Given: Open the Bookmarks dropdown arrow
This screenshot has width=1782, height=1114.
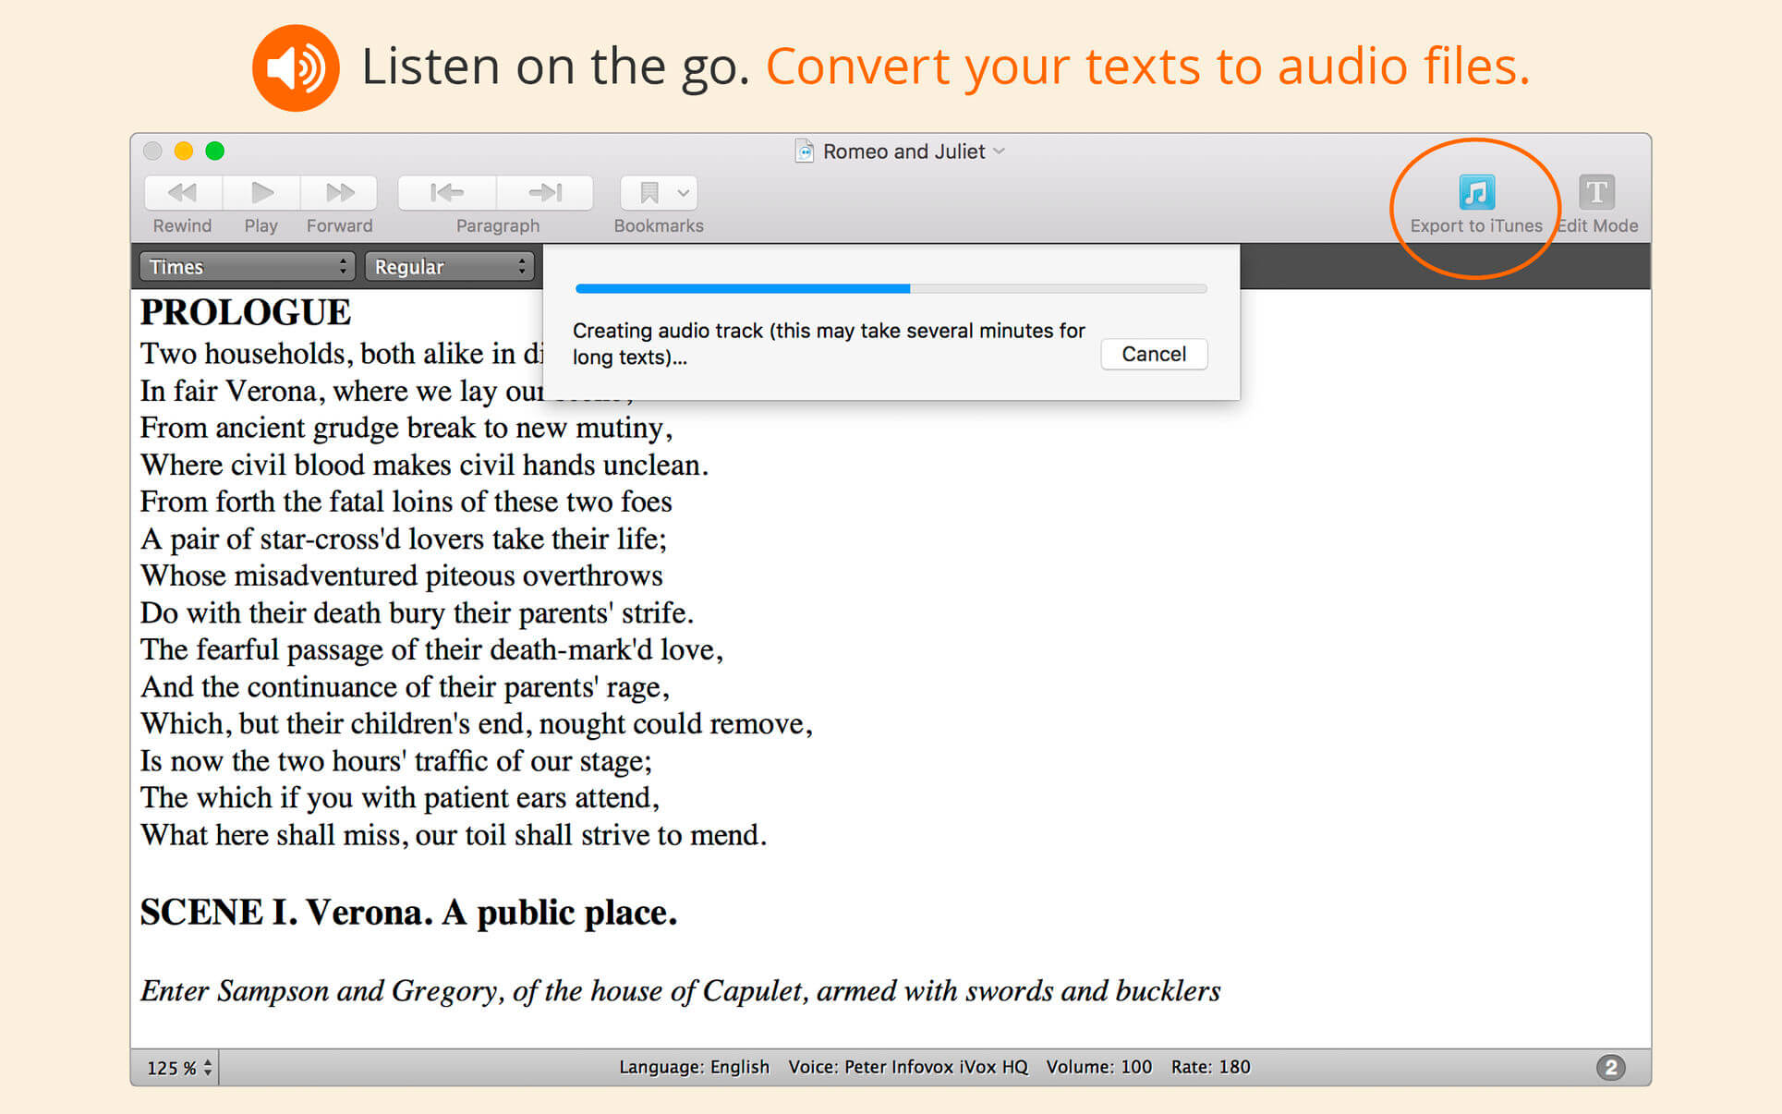Looking at the screenshot, I should point(683,193).
